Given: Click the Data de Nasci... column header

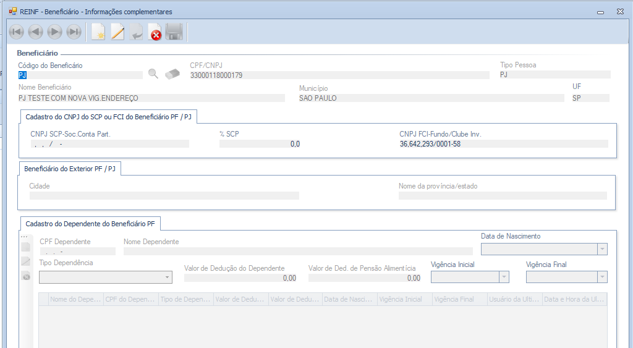Looking at the screenshot, I should pyautogui.click(x=350, y=299).
